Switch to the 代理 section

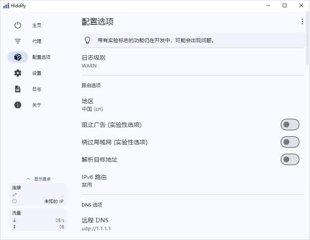coord(36,41)
